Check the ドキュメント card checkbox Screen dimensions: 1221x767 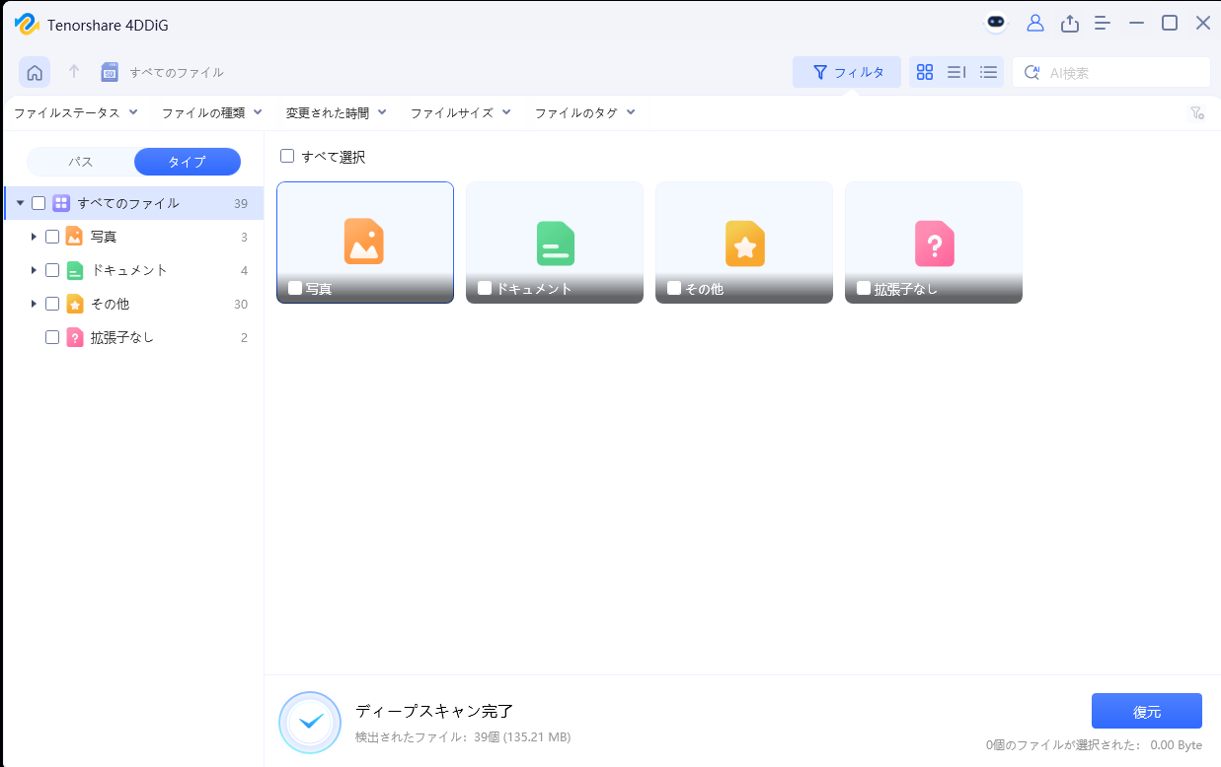(485, 288)
